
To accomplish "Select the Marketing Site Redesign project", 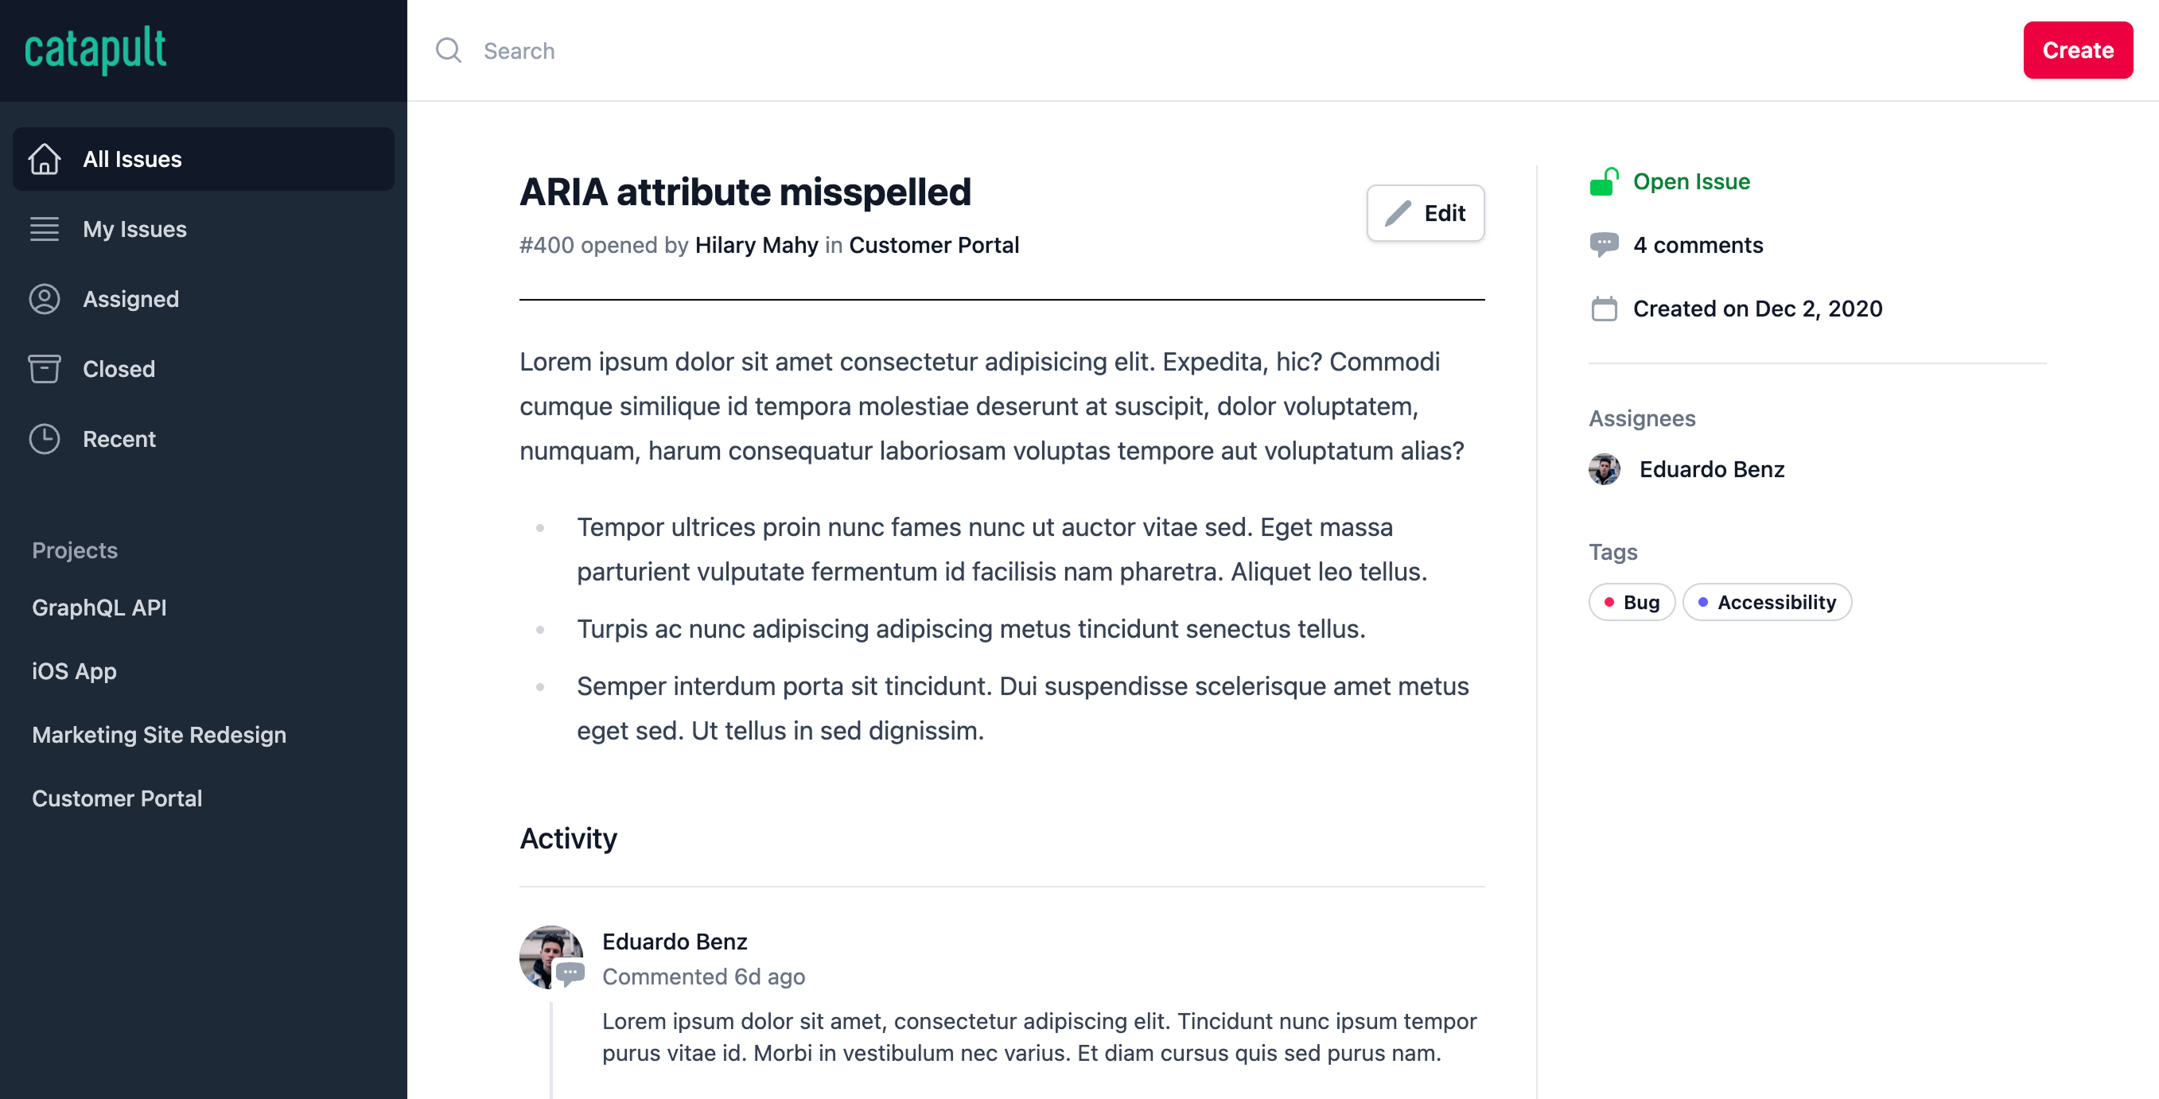I will coord(159,735).
